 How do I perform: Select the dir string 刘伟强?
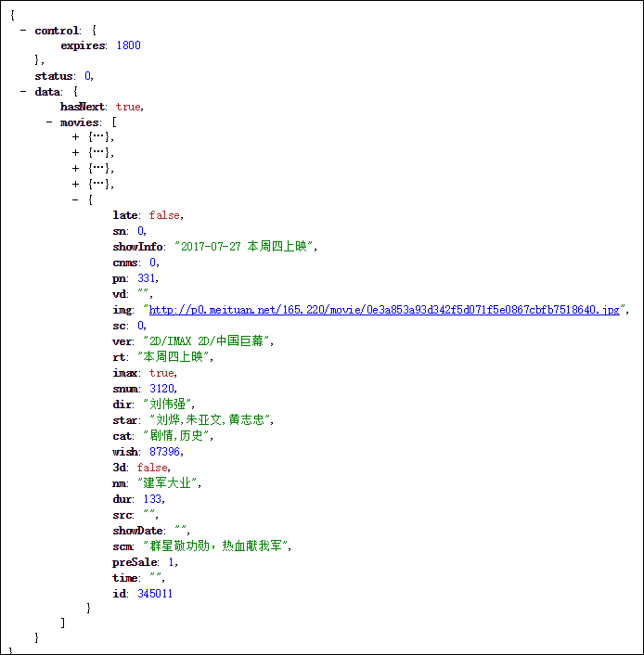point(167,404)
